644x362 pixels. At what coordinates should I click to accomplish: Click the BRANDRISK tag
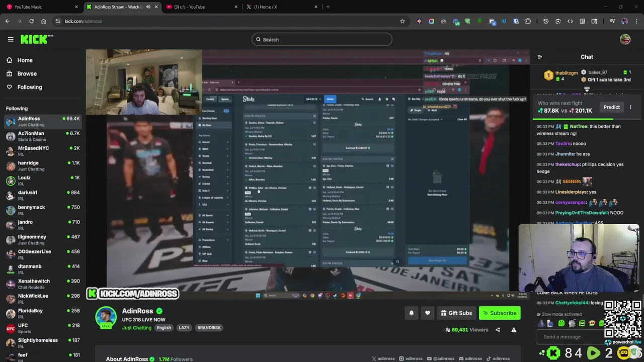coord(209,328)
